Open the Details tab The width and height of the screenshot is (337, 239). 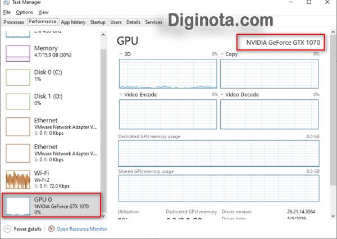(133, 22)
